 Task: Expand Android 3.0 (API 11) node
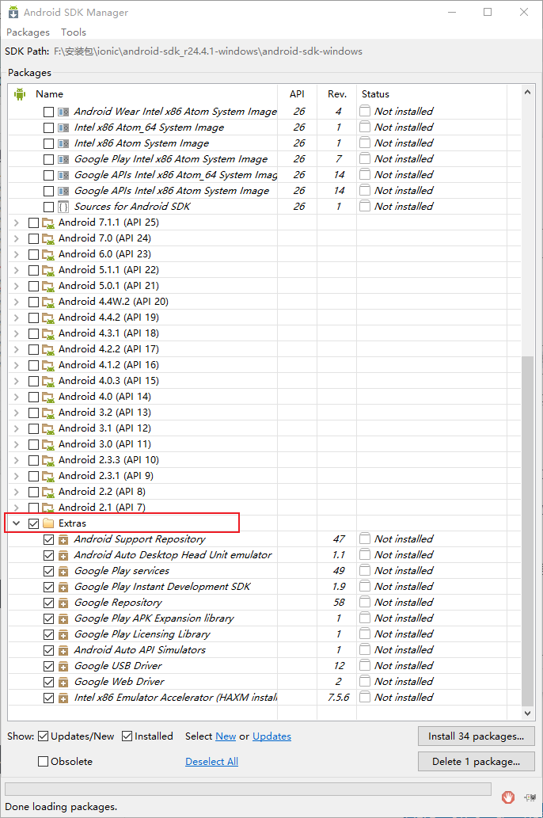(x=16, y=444)
